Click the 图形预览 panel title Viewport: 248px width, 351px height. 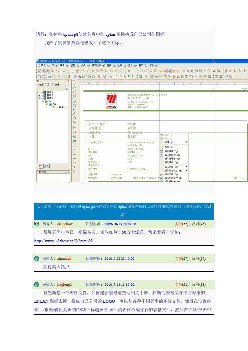pos(41,172)
